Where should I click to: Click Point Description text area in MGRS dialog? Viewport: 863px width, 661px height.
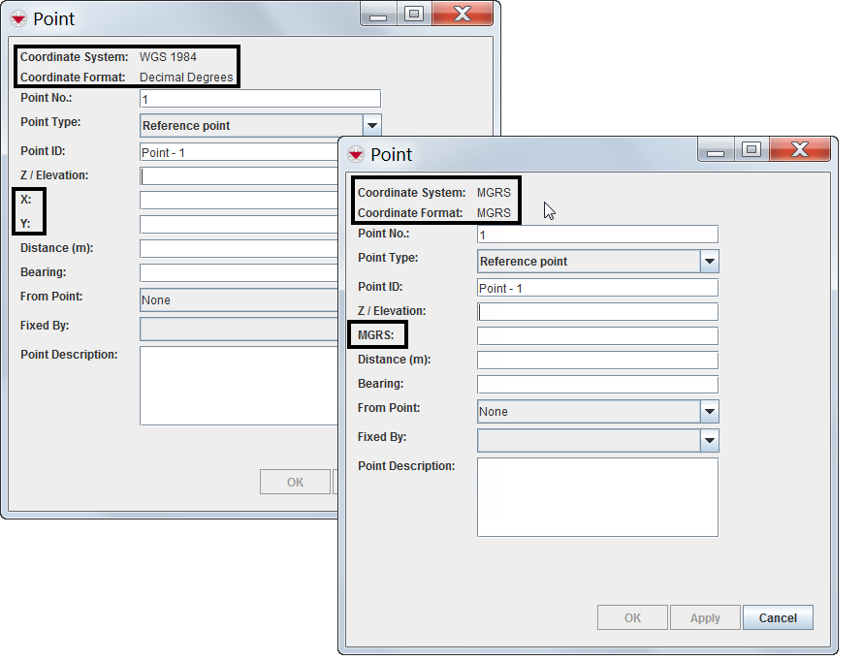click(x=596, y=496)
